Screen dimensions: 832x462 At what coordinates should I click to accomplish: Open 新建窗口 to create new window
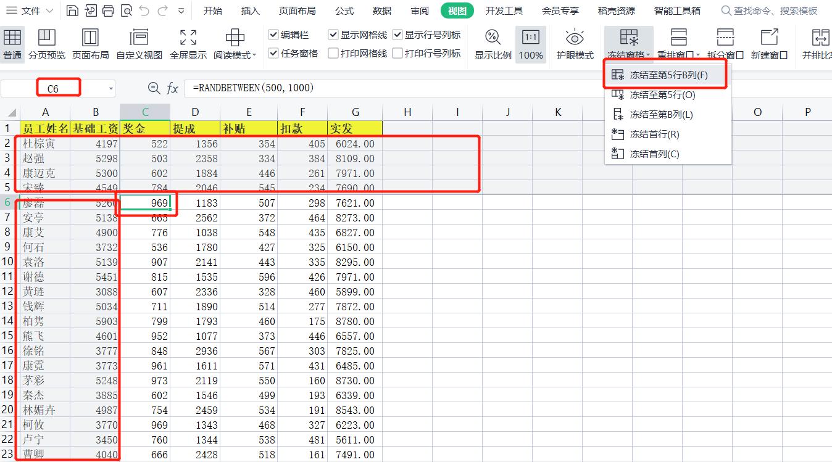pyautogui.click(x=768, y=43)
